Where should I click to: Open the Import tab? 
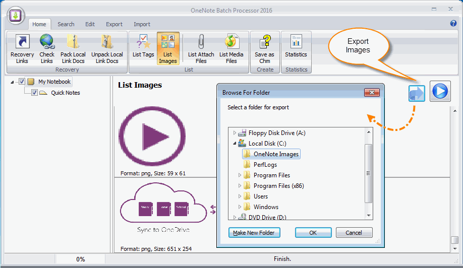click(142, 24)
